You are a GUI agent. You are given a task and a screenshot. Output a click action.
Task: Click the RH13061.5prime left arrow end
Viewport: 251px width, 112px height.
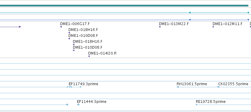tap(178, 87)
